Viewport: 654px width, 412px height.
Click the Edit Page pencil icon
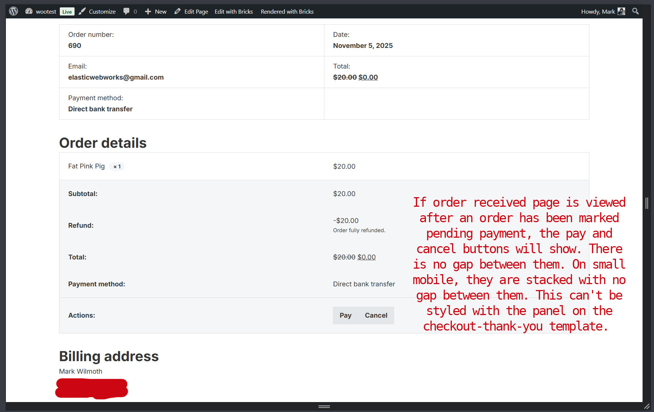click(178, 11)
